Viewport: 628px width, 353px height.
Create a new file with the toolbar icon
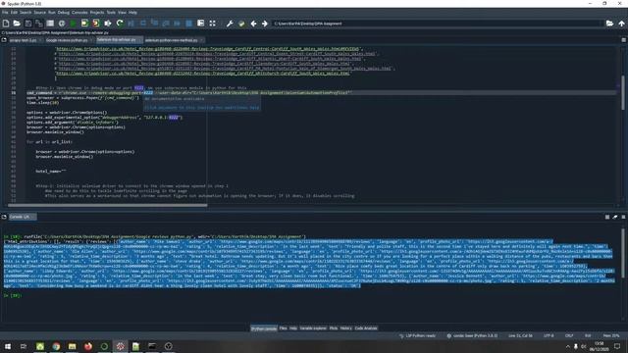tap(6, 24)
